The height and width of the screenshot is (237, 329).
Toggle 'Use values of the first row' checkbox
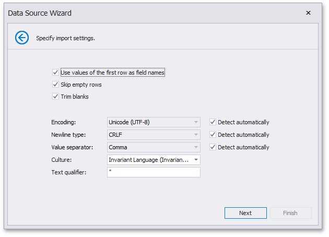(x=55, y=73)
